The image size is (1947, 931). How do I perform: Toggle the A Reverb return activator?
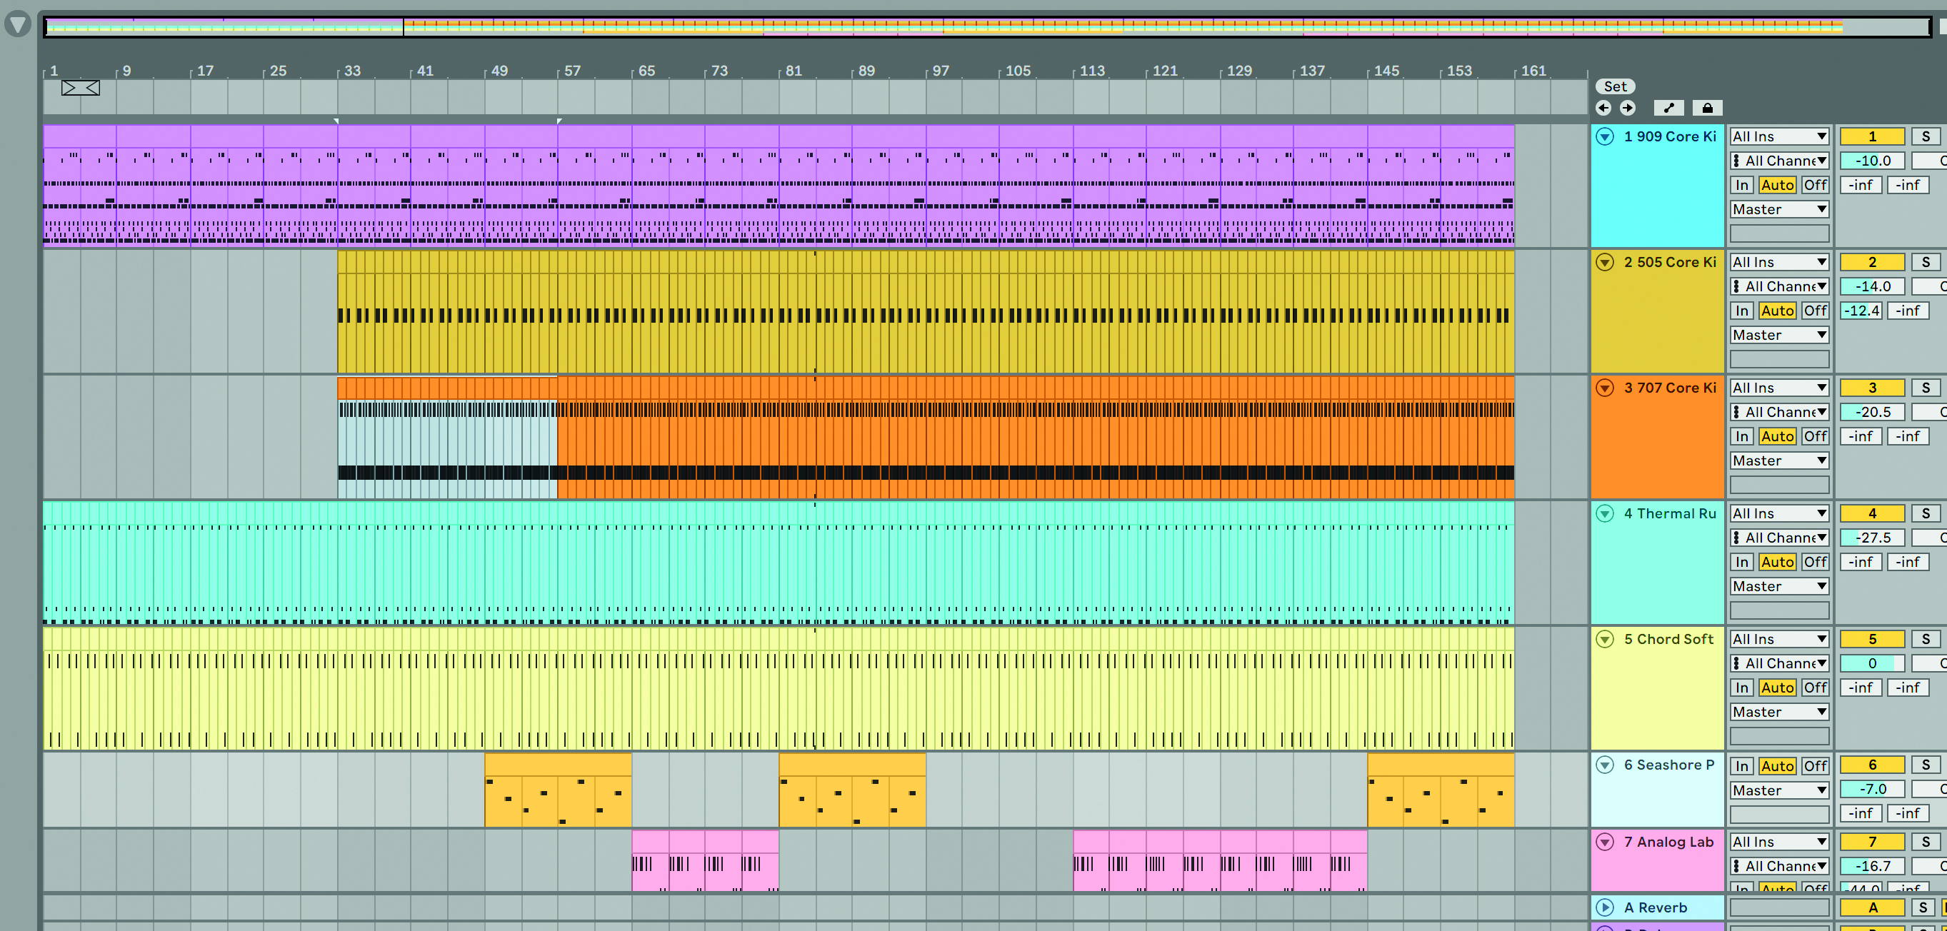(x=1871, y=907)
